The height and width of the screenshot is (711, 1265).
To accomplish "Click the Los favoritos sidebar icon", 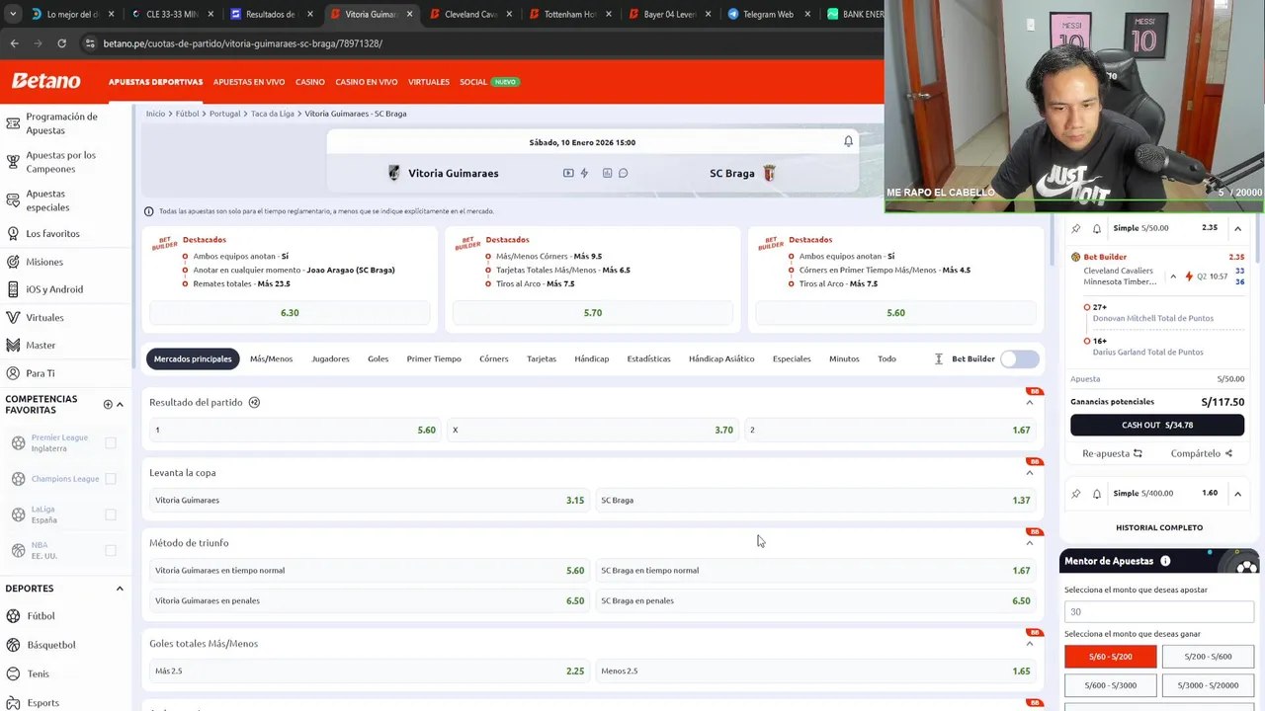I will (x=13, y=234).
